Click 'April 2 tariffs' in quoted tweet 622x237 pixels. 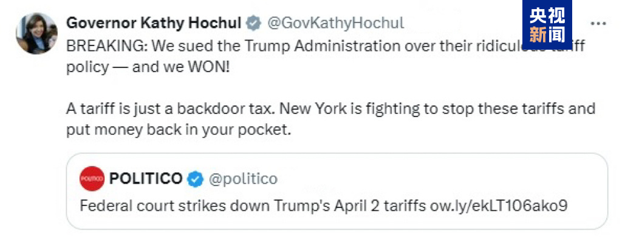tap(380, 206)
